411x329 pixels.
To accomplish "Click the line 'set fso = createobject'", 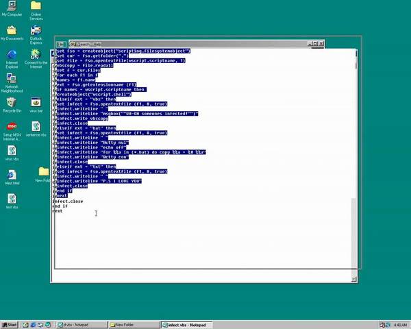I will 123,51.
